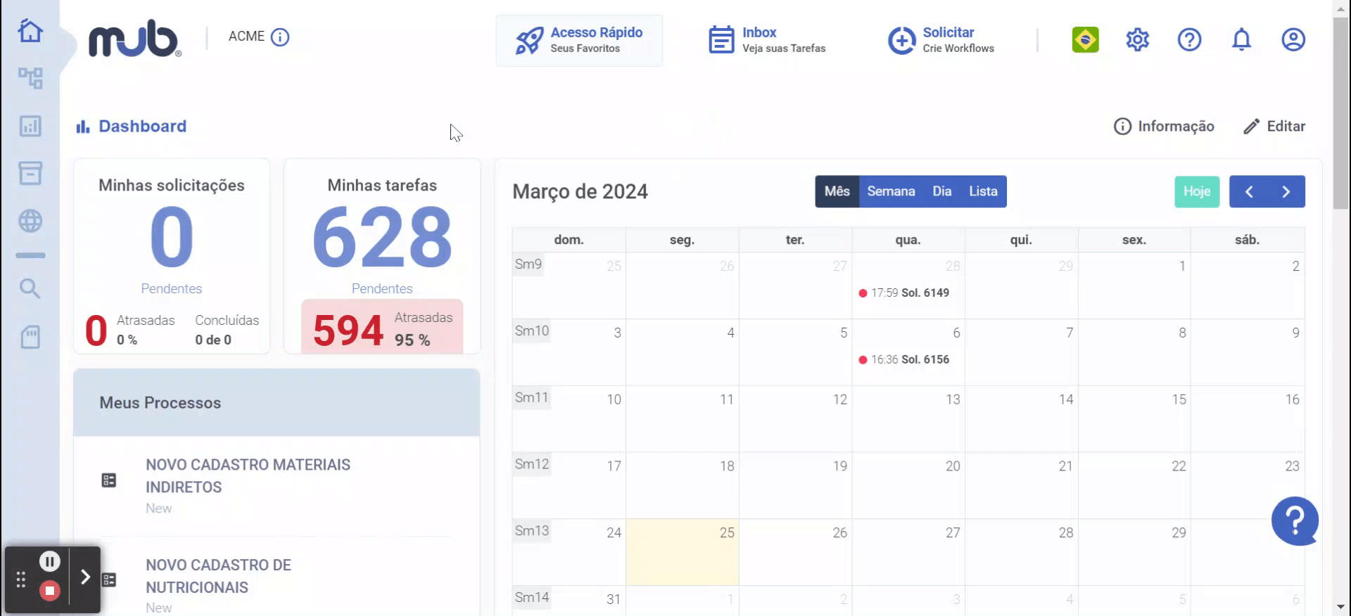Open the archive box icon in the sidebar
The width and height of the screenshot is (1351, 616).
pyautogui.click(x=30, y=173)
